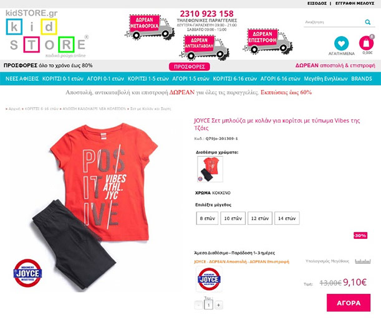Click the ΔΩΡΕΑΝ ΜΕΤΑΦΟΡΙΚΑ truck icon
The width and height of the screenshot is (381, 318).
point(149,27)
